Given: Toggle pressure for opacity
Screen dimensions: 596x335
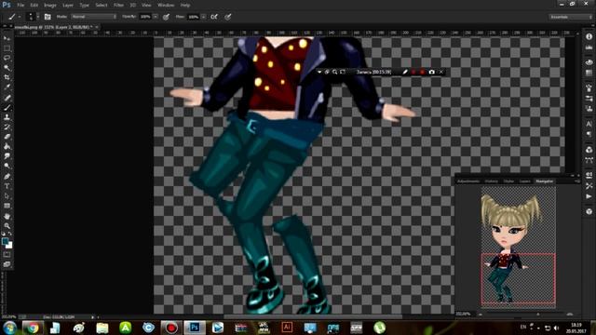Looking at the screenshot, I should click(x=166, y=17).
